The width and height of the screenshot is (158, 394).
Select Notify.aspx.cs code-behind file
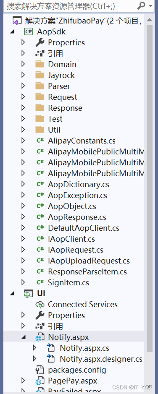pyautogui.click(x=84, y=348)
